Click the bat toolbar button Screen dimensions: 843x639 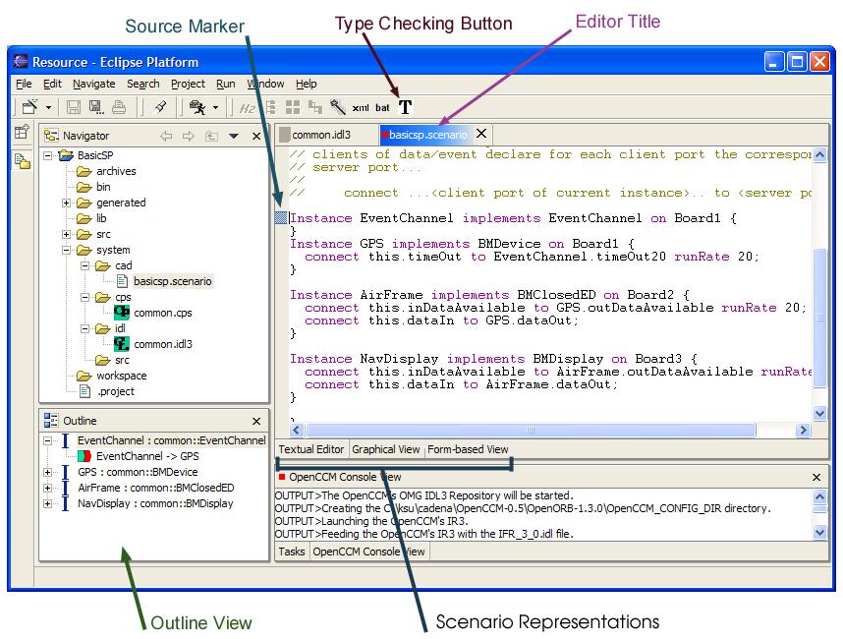coord(382,107)
